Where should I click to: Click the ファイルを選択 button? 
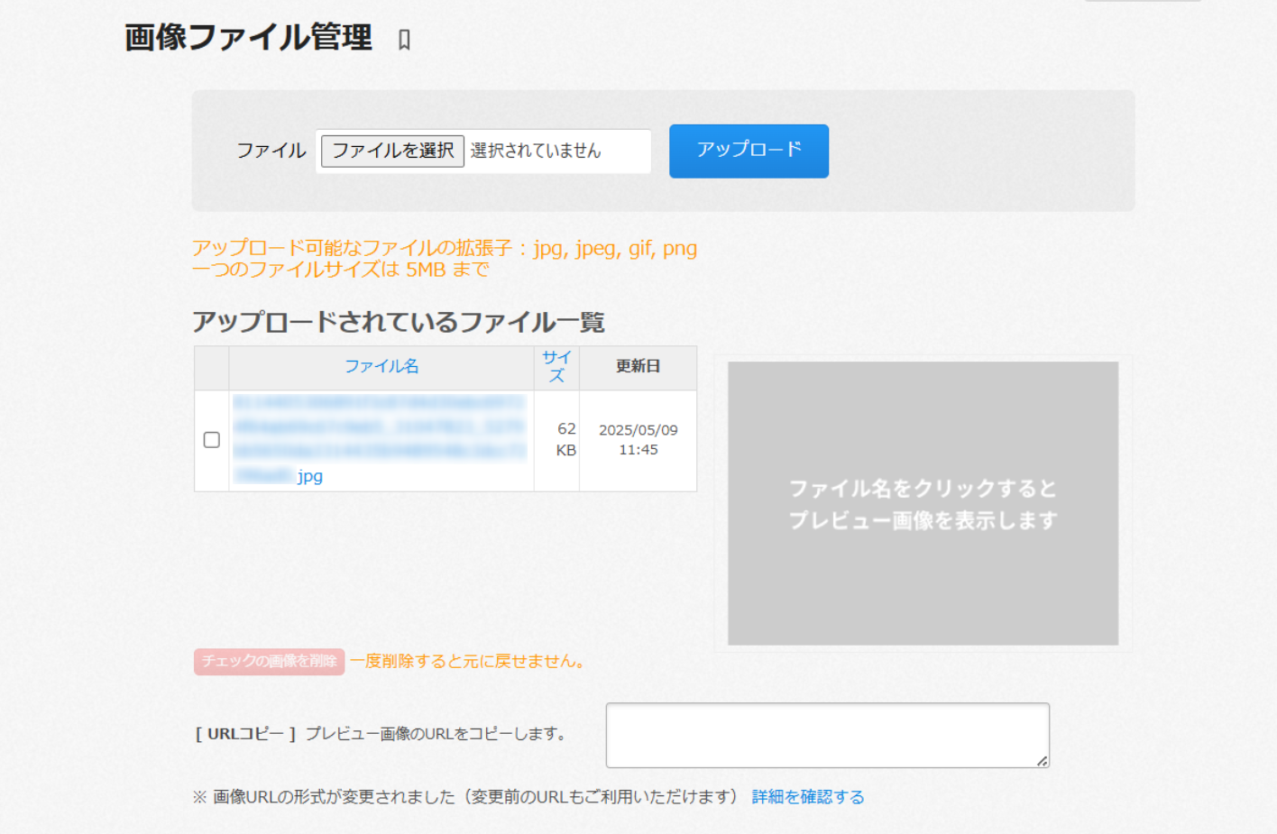point(392,151)
